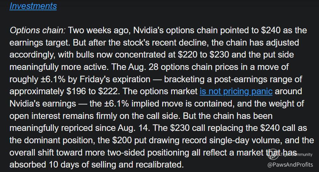Click the '$220' price in the paragraph
The height and width of the screenshot is (172, 319).
tap(187, 54)
